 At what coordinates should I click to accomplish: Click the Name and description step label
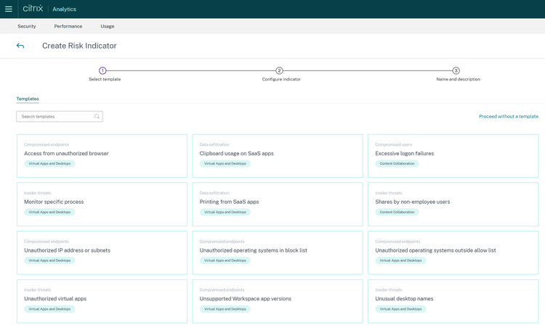coord(458,79)
